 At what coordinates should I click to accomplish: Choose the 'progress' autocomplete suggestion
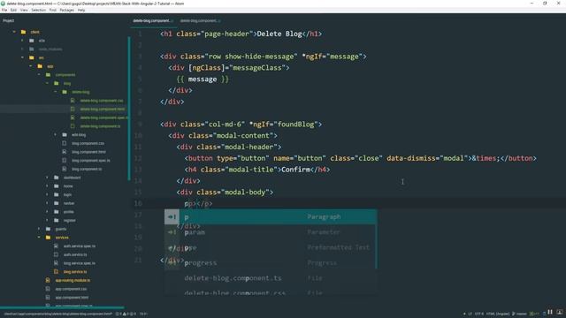coord(271,263)
